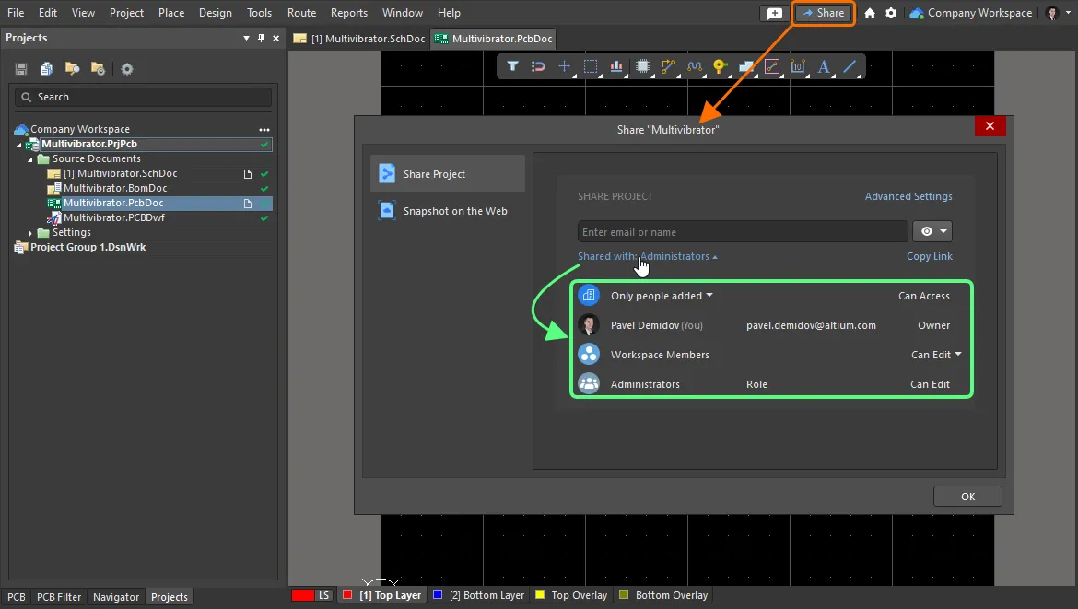Select Project Group 1.DsnWrk in the tree

(88, 248)
